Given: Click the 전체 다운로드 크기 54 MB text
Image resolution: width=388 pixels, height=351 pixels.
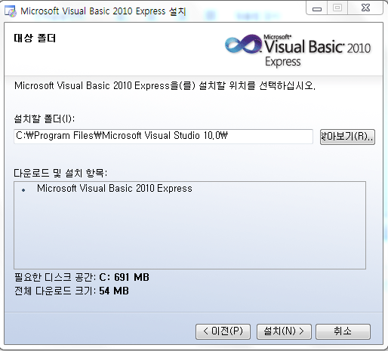Looking at the screenshot, I should click(72, 291).
